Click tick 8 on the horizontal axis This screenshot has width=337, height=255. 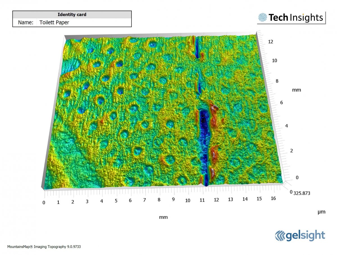tap(159, 200)
